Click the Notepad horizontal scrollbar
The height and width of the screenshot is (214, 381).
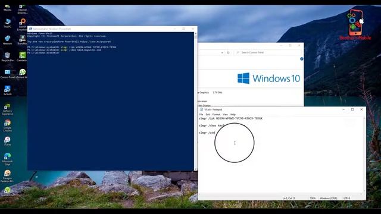point(280,194)
